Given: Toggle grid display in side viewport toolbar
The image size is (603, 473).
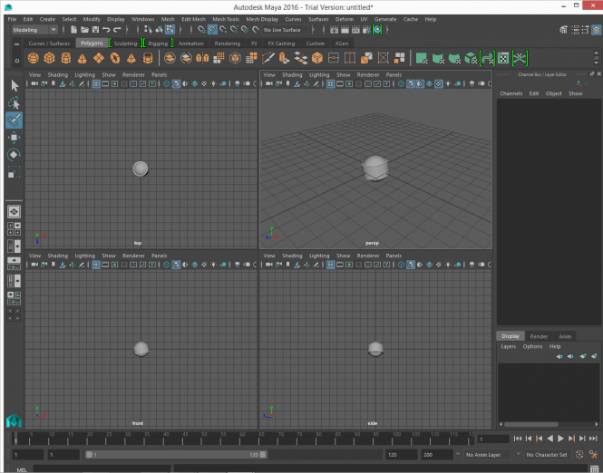Looking at the screenshot, I should [330, 265].
